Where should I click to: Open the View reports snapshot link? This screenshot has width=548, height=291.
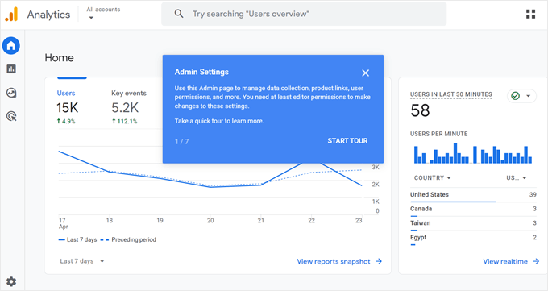click(x=339, y=261)
